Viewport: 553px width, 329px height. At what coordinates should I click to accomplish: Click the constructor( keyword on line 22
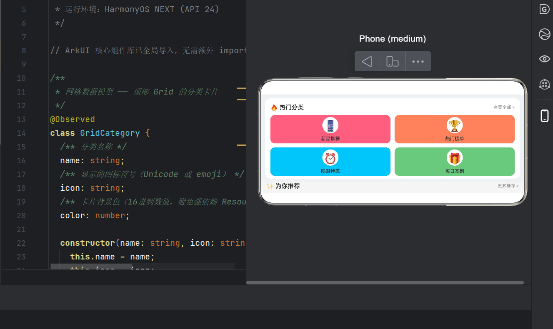pos(90,243)
